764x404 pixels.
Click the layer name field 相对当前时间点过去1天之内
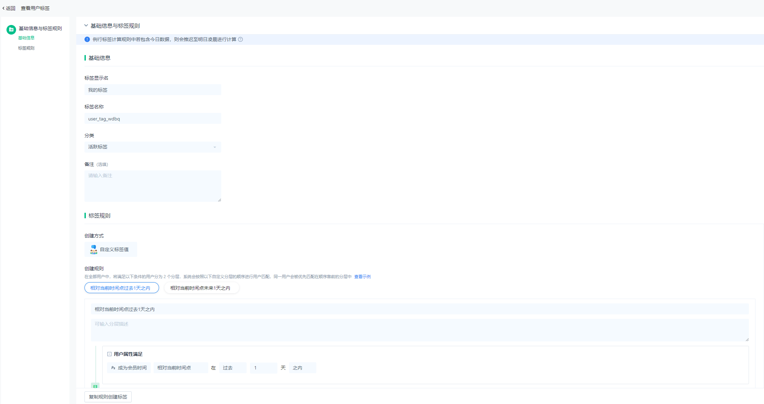coord(420,309)
